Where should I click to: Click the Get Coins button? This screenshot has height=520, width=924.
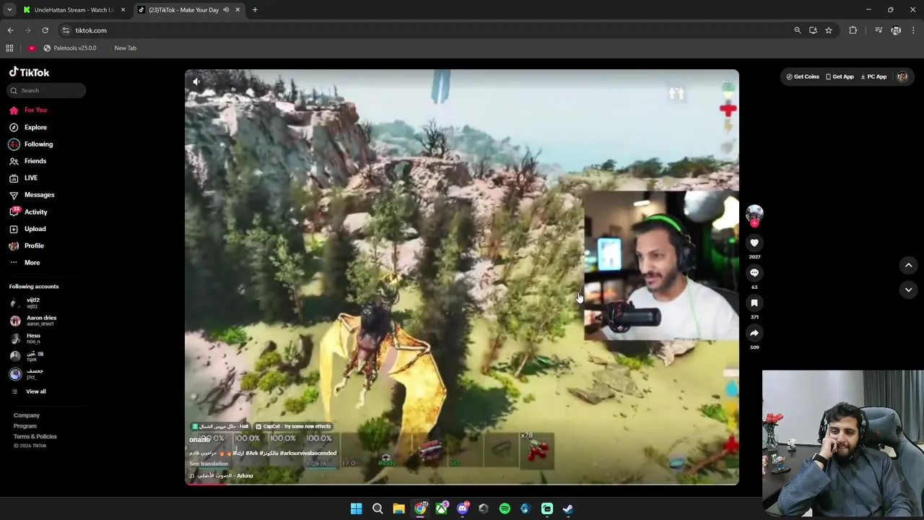(803, 77)
